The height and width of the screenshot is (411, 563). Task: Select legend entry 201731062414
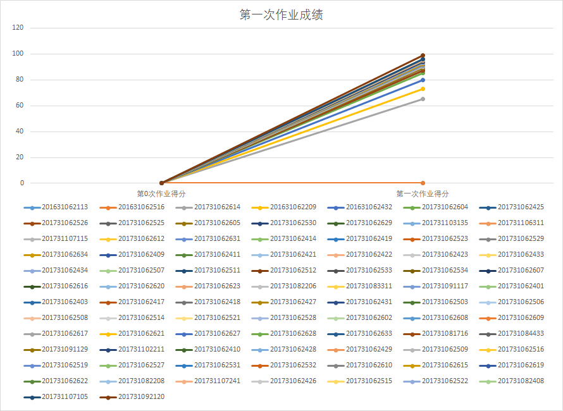pyautogui.click(x=284, y=239)
